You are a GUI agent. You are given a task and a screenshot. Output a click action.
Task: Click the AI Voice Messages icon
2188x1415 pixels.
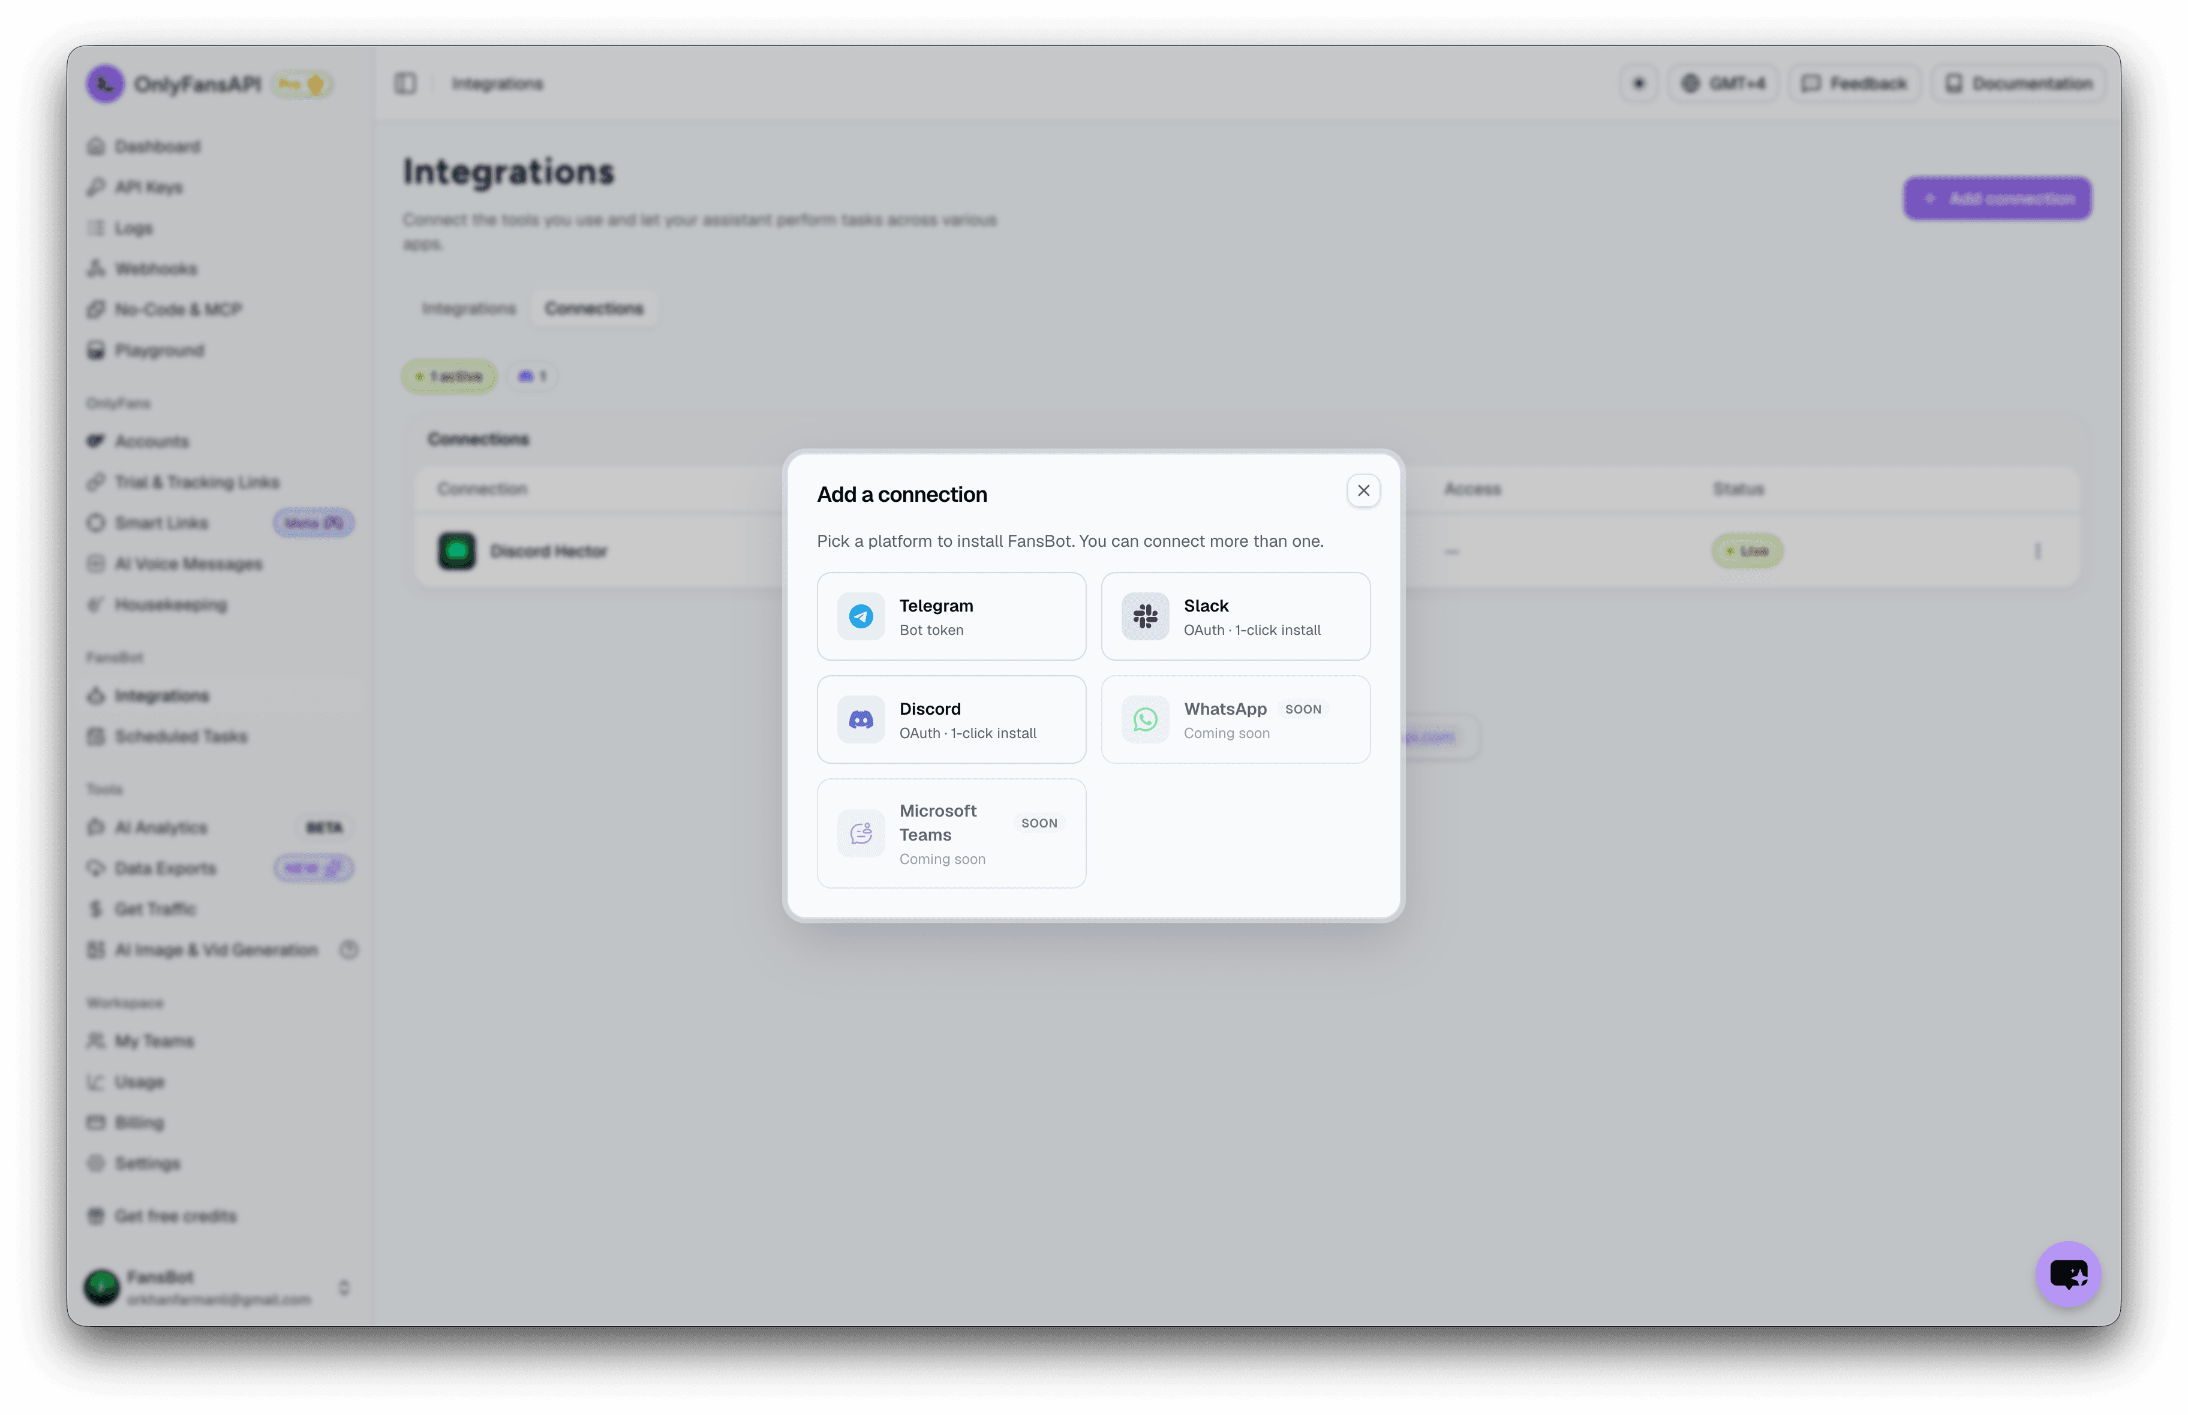click(95, 564)
